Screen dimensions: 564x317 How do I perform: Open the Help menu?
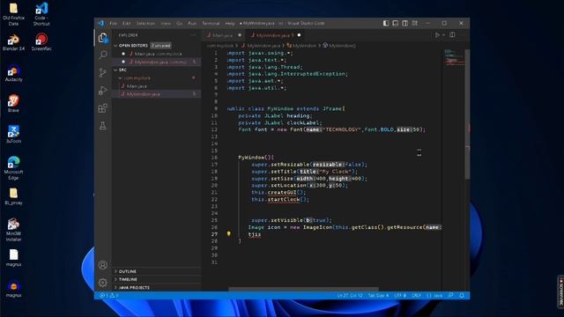click(x=230, y=23)
